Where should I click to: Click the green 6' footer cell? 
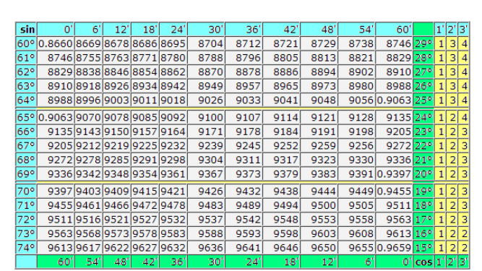point(356,262)
